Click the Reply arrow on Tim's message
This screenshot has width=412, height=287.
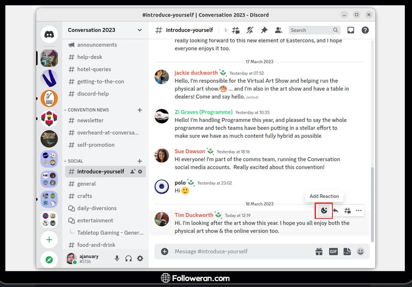point(336,210)
